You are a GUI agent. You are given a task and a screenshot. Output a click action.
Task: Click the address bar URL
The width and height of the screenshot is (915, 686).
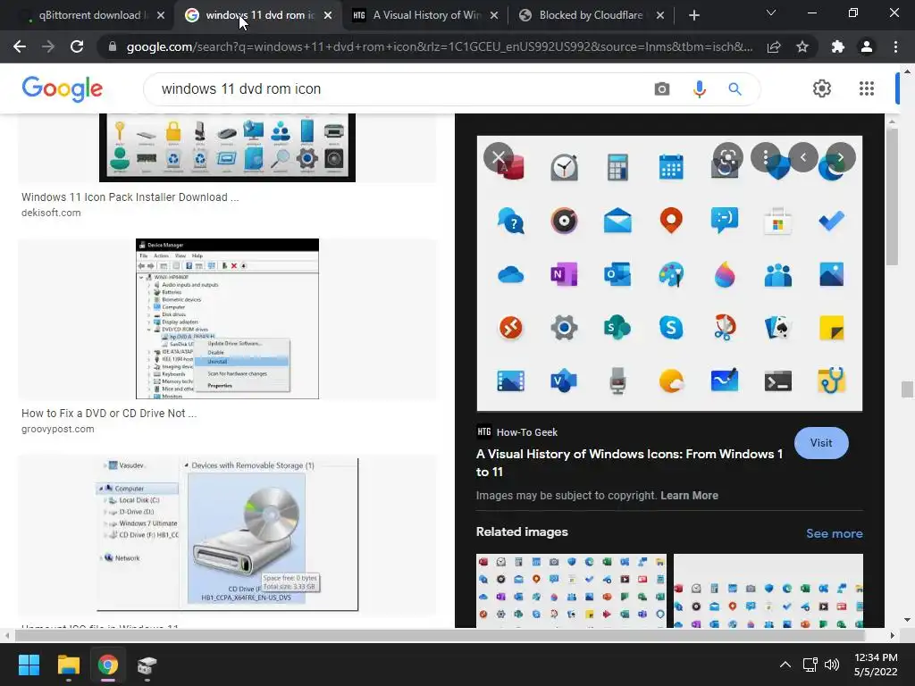click(439, 46)
